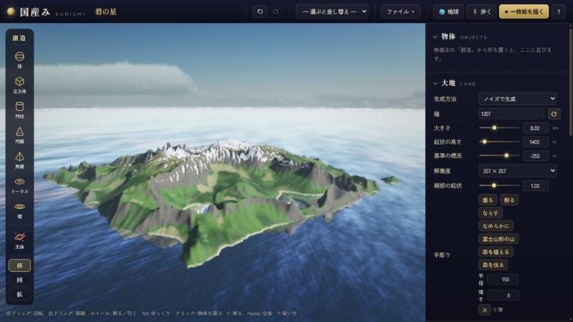Click the undo arrow button
The height and width of the screenshot is (322, 573).
(260, 11)
